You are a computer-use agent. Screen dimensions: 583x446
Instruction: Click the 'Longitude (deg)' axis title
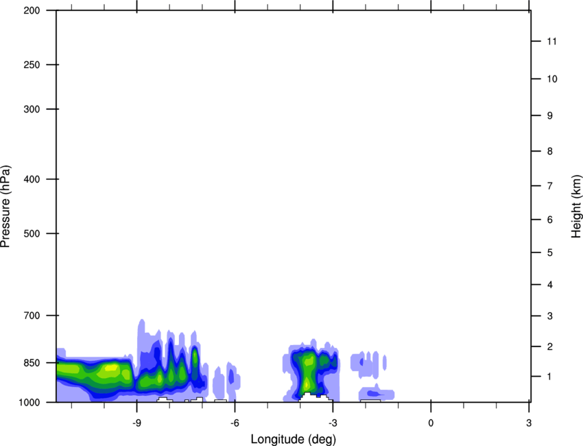(x=294, y=439)
